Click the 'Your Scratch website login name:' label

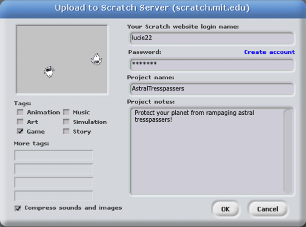[183, 26]
